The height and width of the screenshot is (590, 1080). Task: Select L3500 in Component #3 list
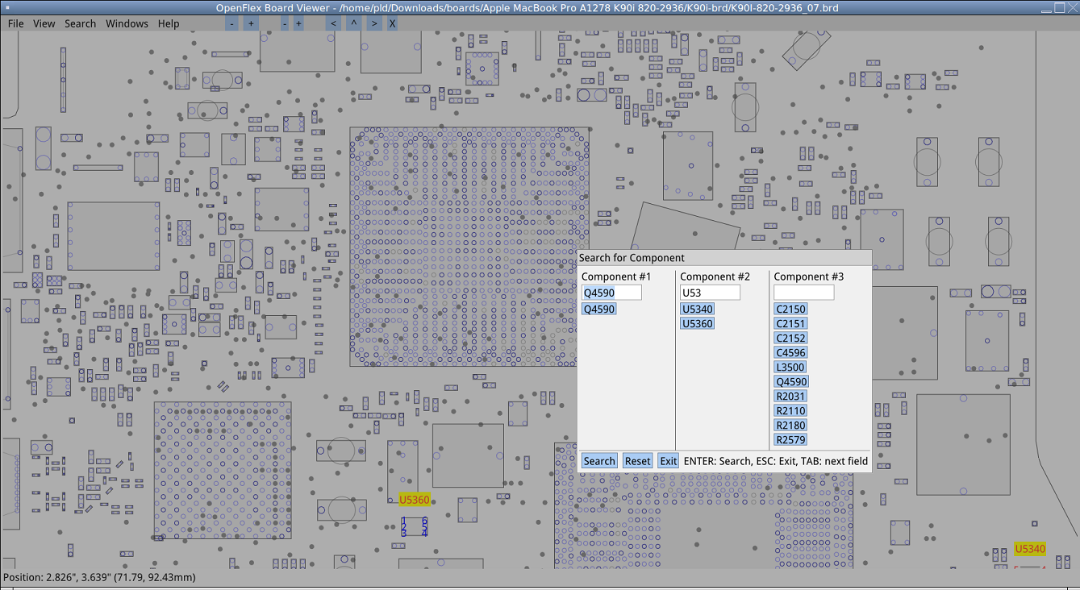(x=791, y=368)
